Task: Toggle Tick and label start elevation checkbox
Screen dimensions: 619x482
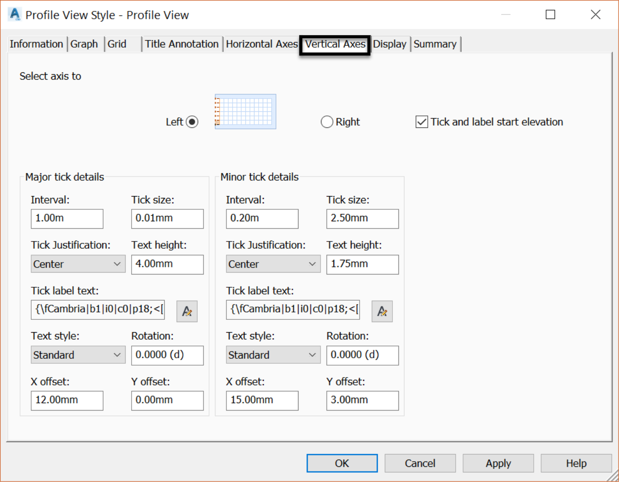Action: (422, 122)
